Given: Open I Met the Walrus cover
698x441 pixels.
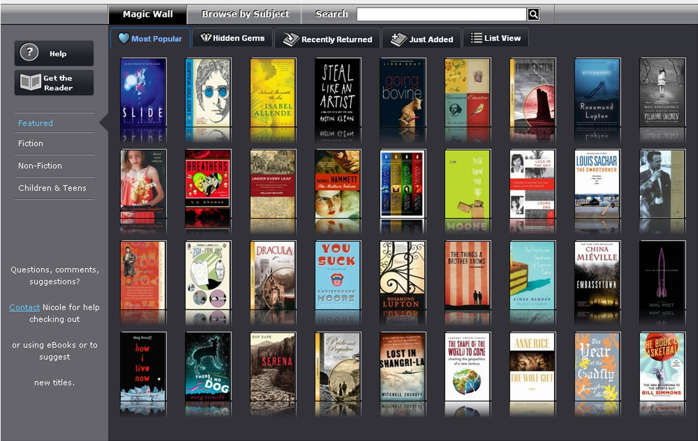Looking at the screenshot, I should tap(208, 93).
